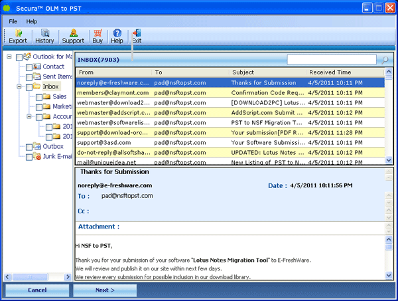This screenshot has width=398, height=301.
Task: Click the Outlook for Mac root icon
Action: [27, 56]
